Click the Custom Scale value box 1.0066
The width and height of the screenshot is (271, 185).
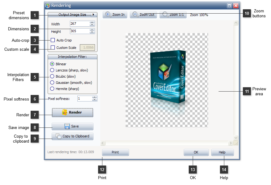[x=87, y=48]
